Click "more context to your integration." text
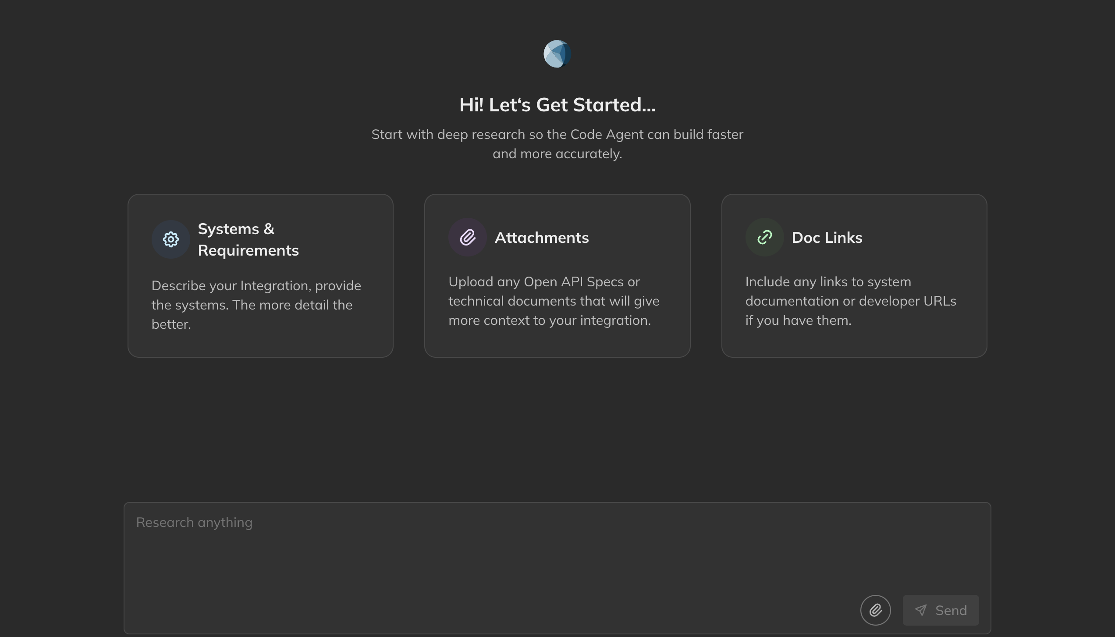 (x=549, y=320)
